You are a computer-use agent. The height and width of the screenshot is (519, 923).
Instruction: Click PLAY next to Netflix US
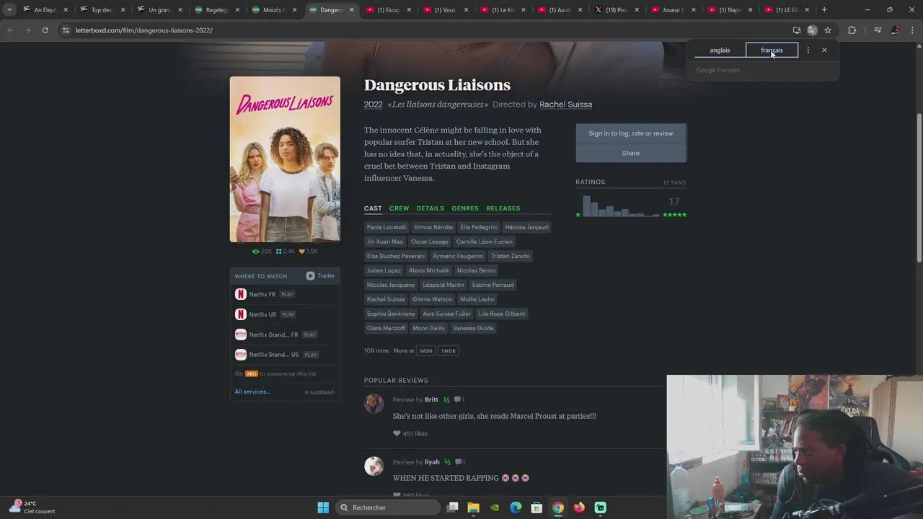pyautogui.click(x=288, y=314)
